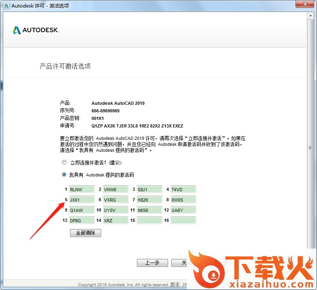Focus activation code field 12 containing UA6Y
Screen dimensions: 317x290
coord(183,210)
